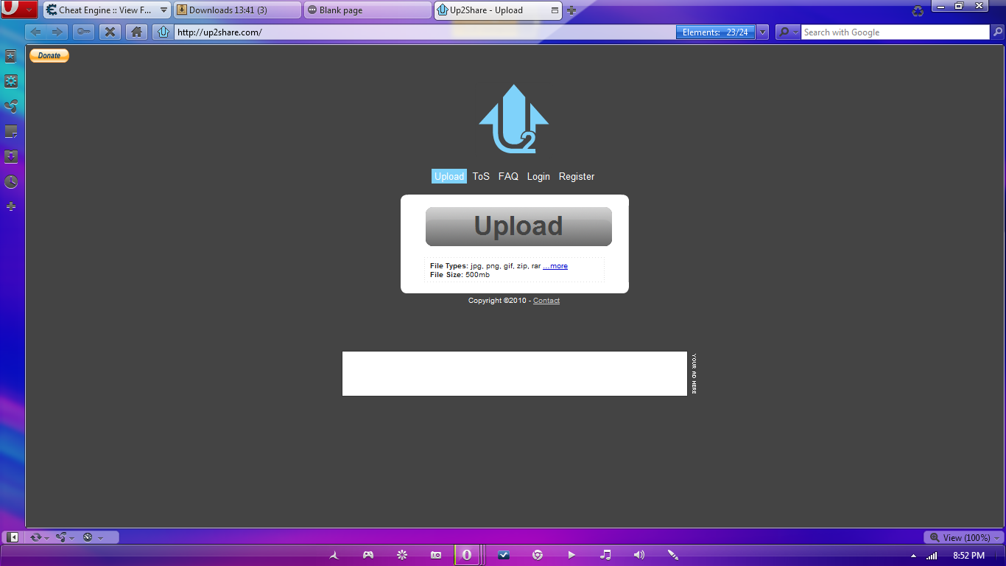The width and height of the screenshot is (1006, 566).
Task: Toggle the sidebar panel button at bottom-left
Action: point(13,537)
